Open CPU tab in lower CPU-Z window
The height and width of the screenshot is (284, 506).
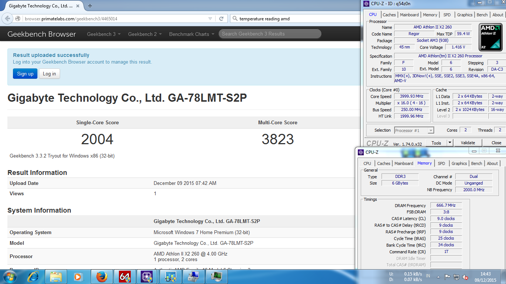[367, 163]
